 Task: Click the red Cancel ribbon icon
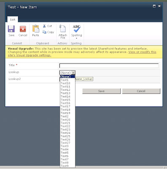tap(23, 29)
